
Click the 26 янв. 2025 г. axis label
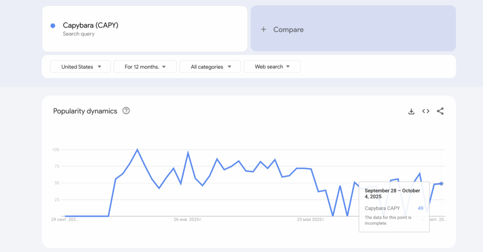188,219
